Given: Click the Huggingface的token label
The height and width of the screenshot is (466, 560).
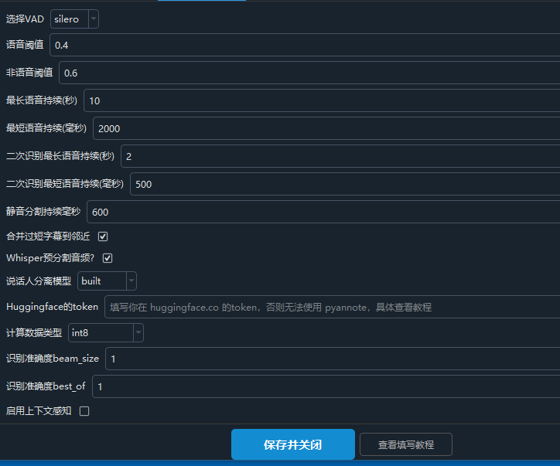Looking at the screenshot, I should tap(52, 307).
